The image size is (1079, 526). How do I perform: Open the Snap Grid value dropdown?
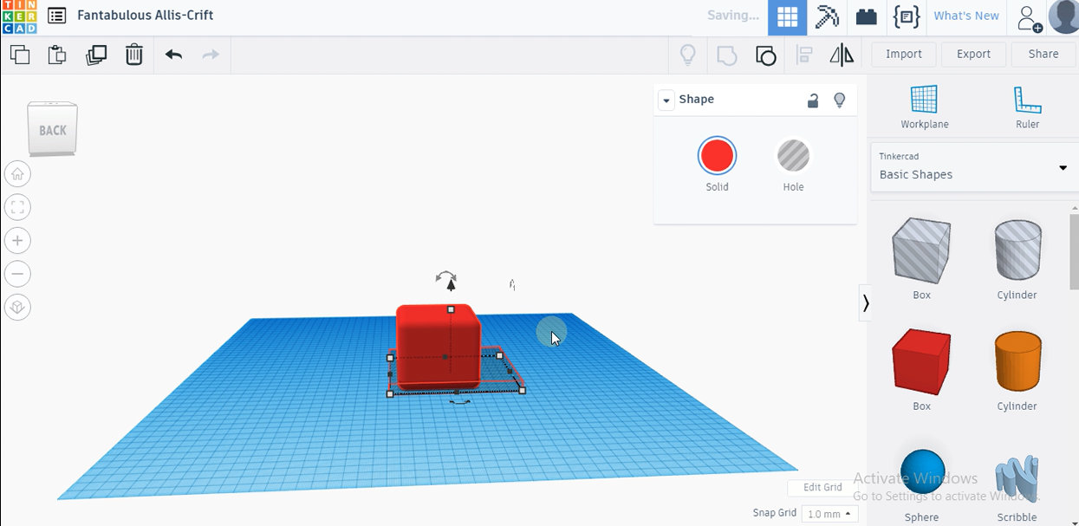829,514
